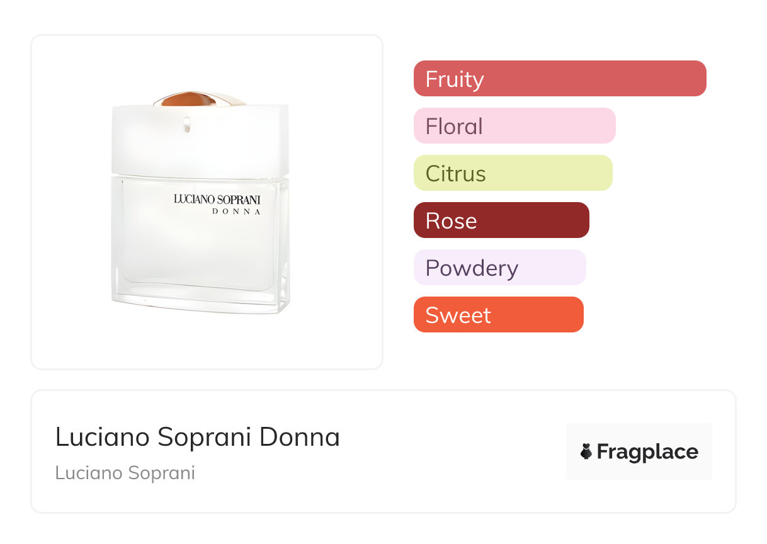
Task: Choose the yellow-green Citrus accord bar
Action: [x=513, y=173]
